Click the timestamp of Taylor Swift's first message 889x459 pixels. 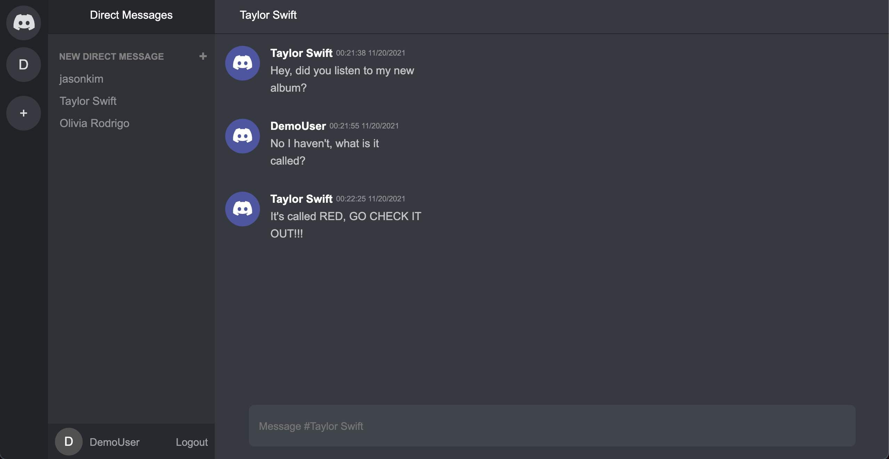370,53
